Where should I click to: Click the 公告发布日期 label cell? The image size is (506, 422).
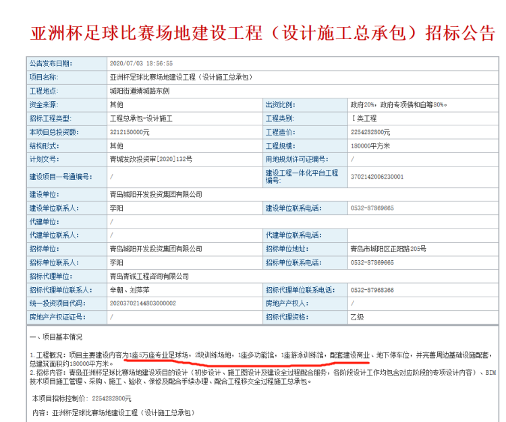[x=67, y=63]
